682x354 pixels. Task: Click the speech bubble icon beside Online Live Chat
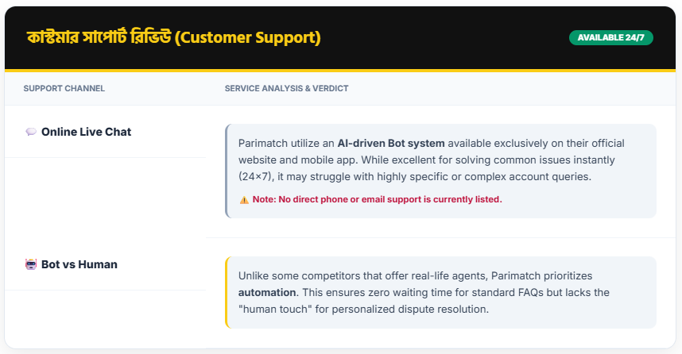click(31, 132)
